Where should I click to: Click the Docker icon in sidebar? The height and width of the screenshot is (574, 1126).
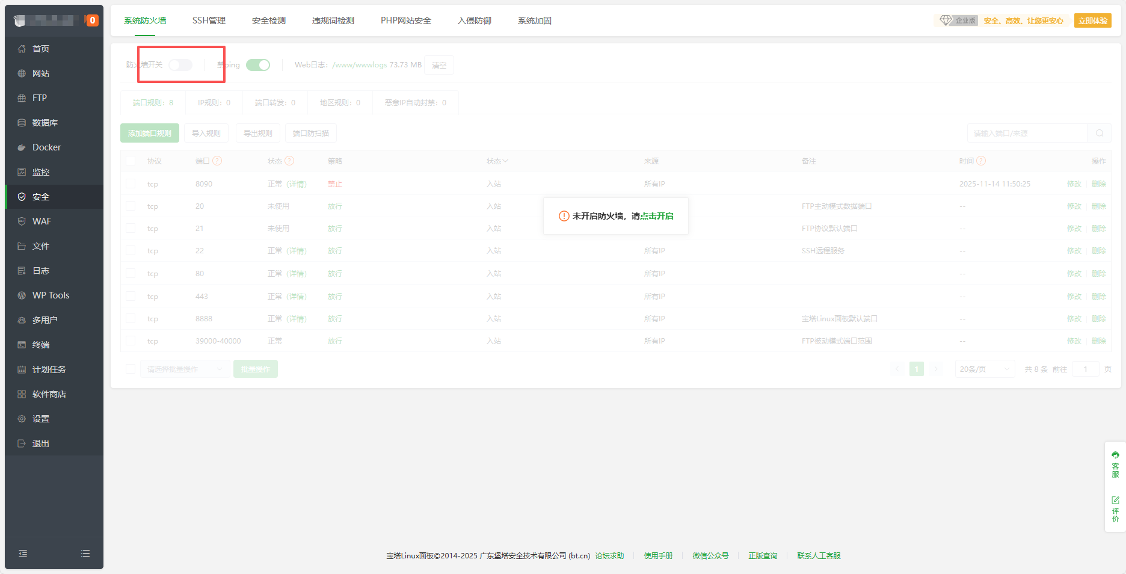(x=22, y=147)
